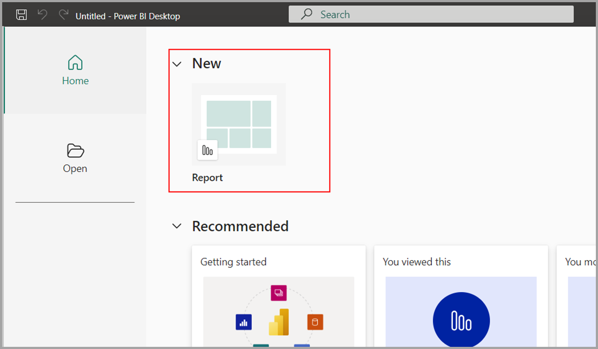Image resolution: width=598 pixels, height=349 pixels.
Task: Click the Open folder icon
Action: click(x=75, y=150)
